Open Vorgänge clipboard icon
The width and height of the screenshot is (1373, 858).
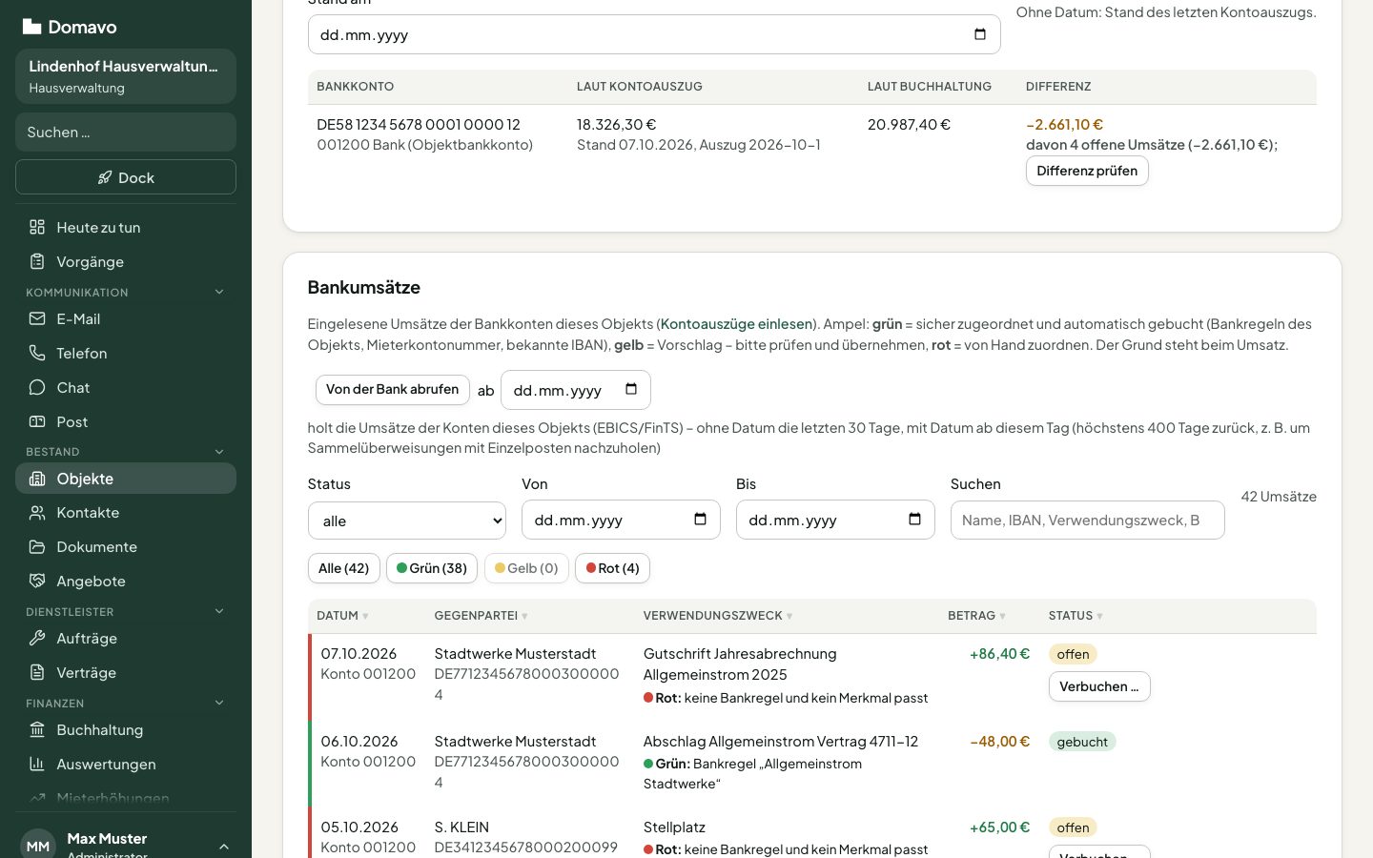pos(37,261)
